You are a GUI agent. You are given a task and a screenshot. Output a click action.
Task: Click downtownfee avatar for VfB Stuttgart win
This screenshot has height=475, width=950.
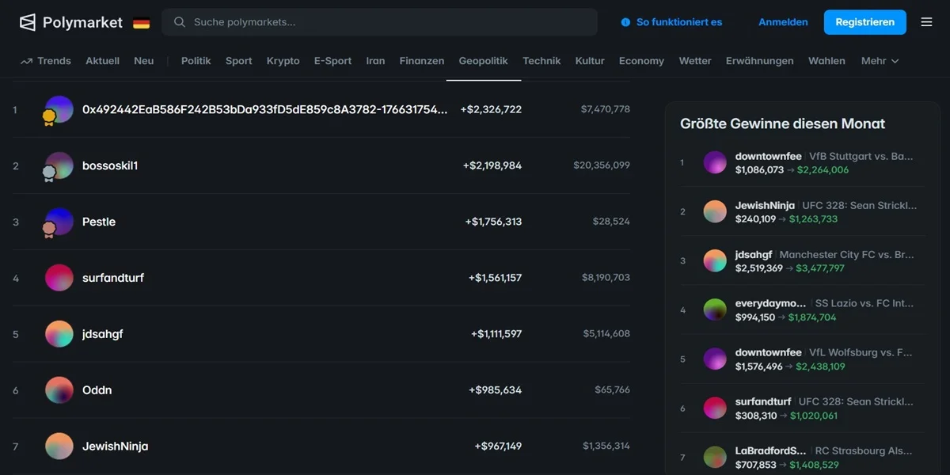[x=715, y=162]
